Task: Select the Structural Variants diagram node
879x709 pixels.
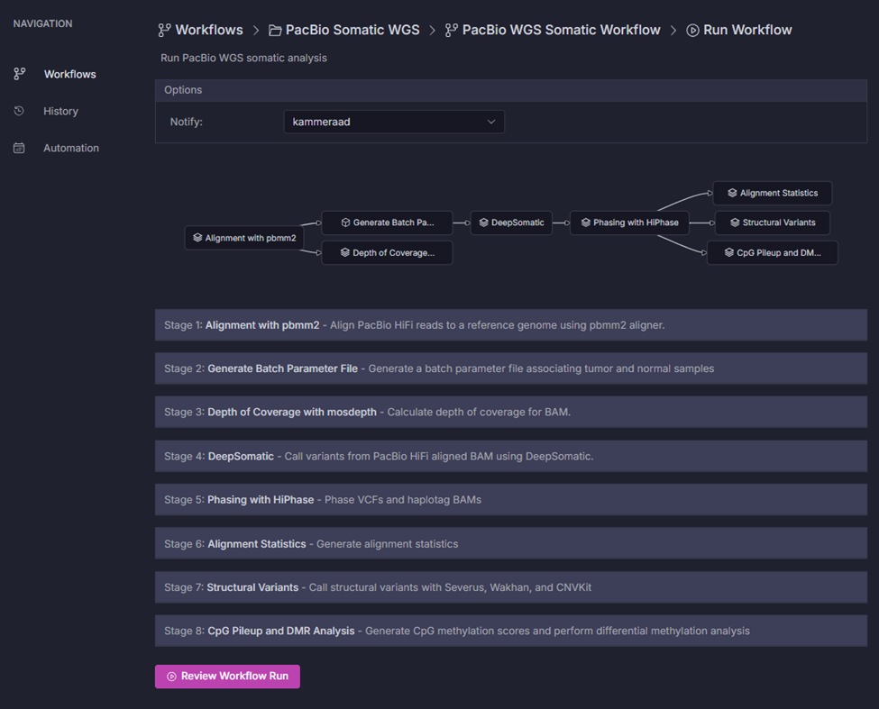Action: pyautogui.click(x=772, y=223)
